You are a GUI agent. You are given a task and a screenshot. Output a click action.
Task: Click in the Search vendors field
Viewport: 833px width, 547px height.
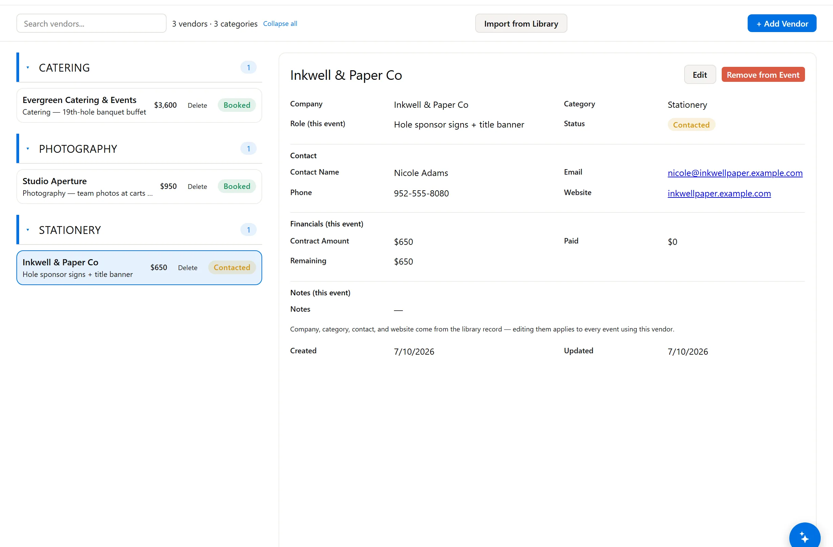(91, 24)
